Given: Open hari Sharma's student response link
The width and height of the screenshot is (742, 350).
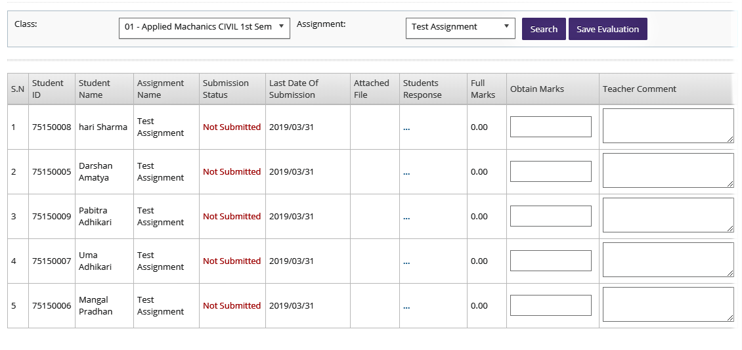Looking at the screenshot, I should [x=406, y=127].
